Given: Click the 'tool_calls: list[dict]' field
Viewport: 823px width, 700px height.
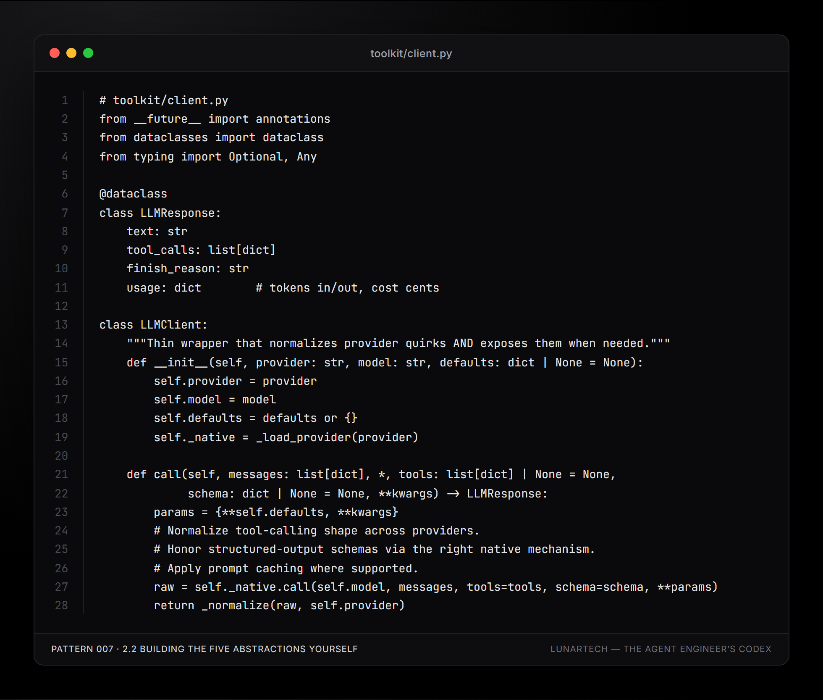Looking at the screenshot, I should tap(201, 250).
